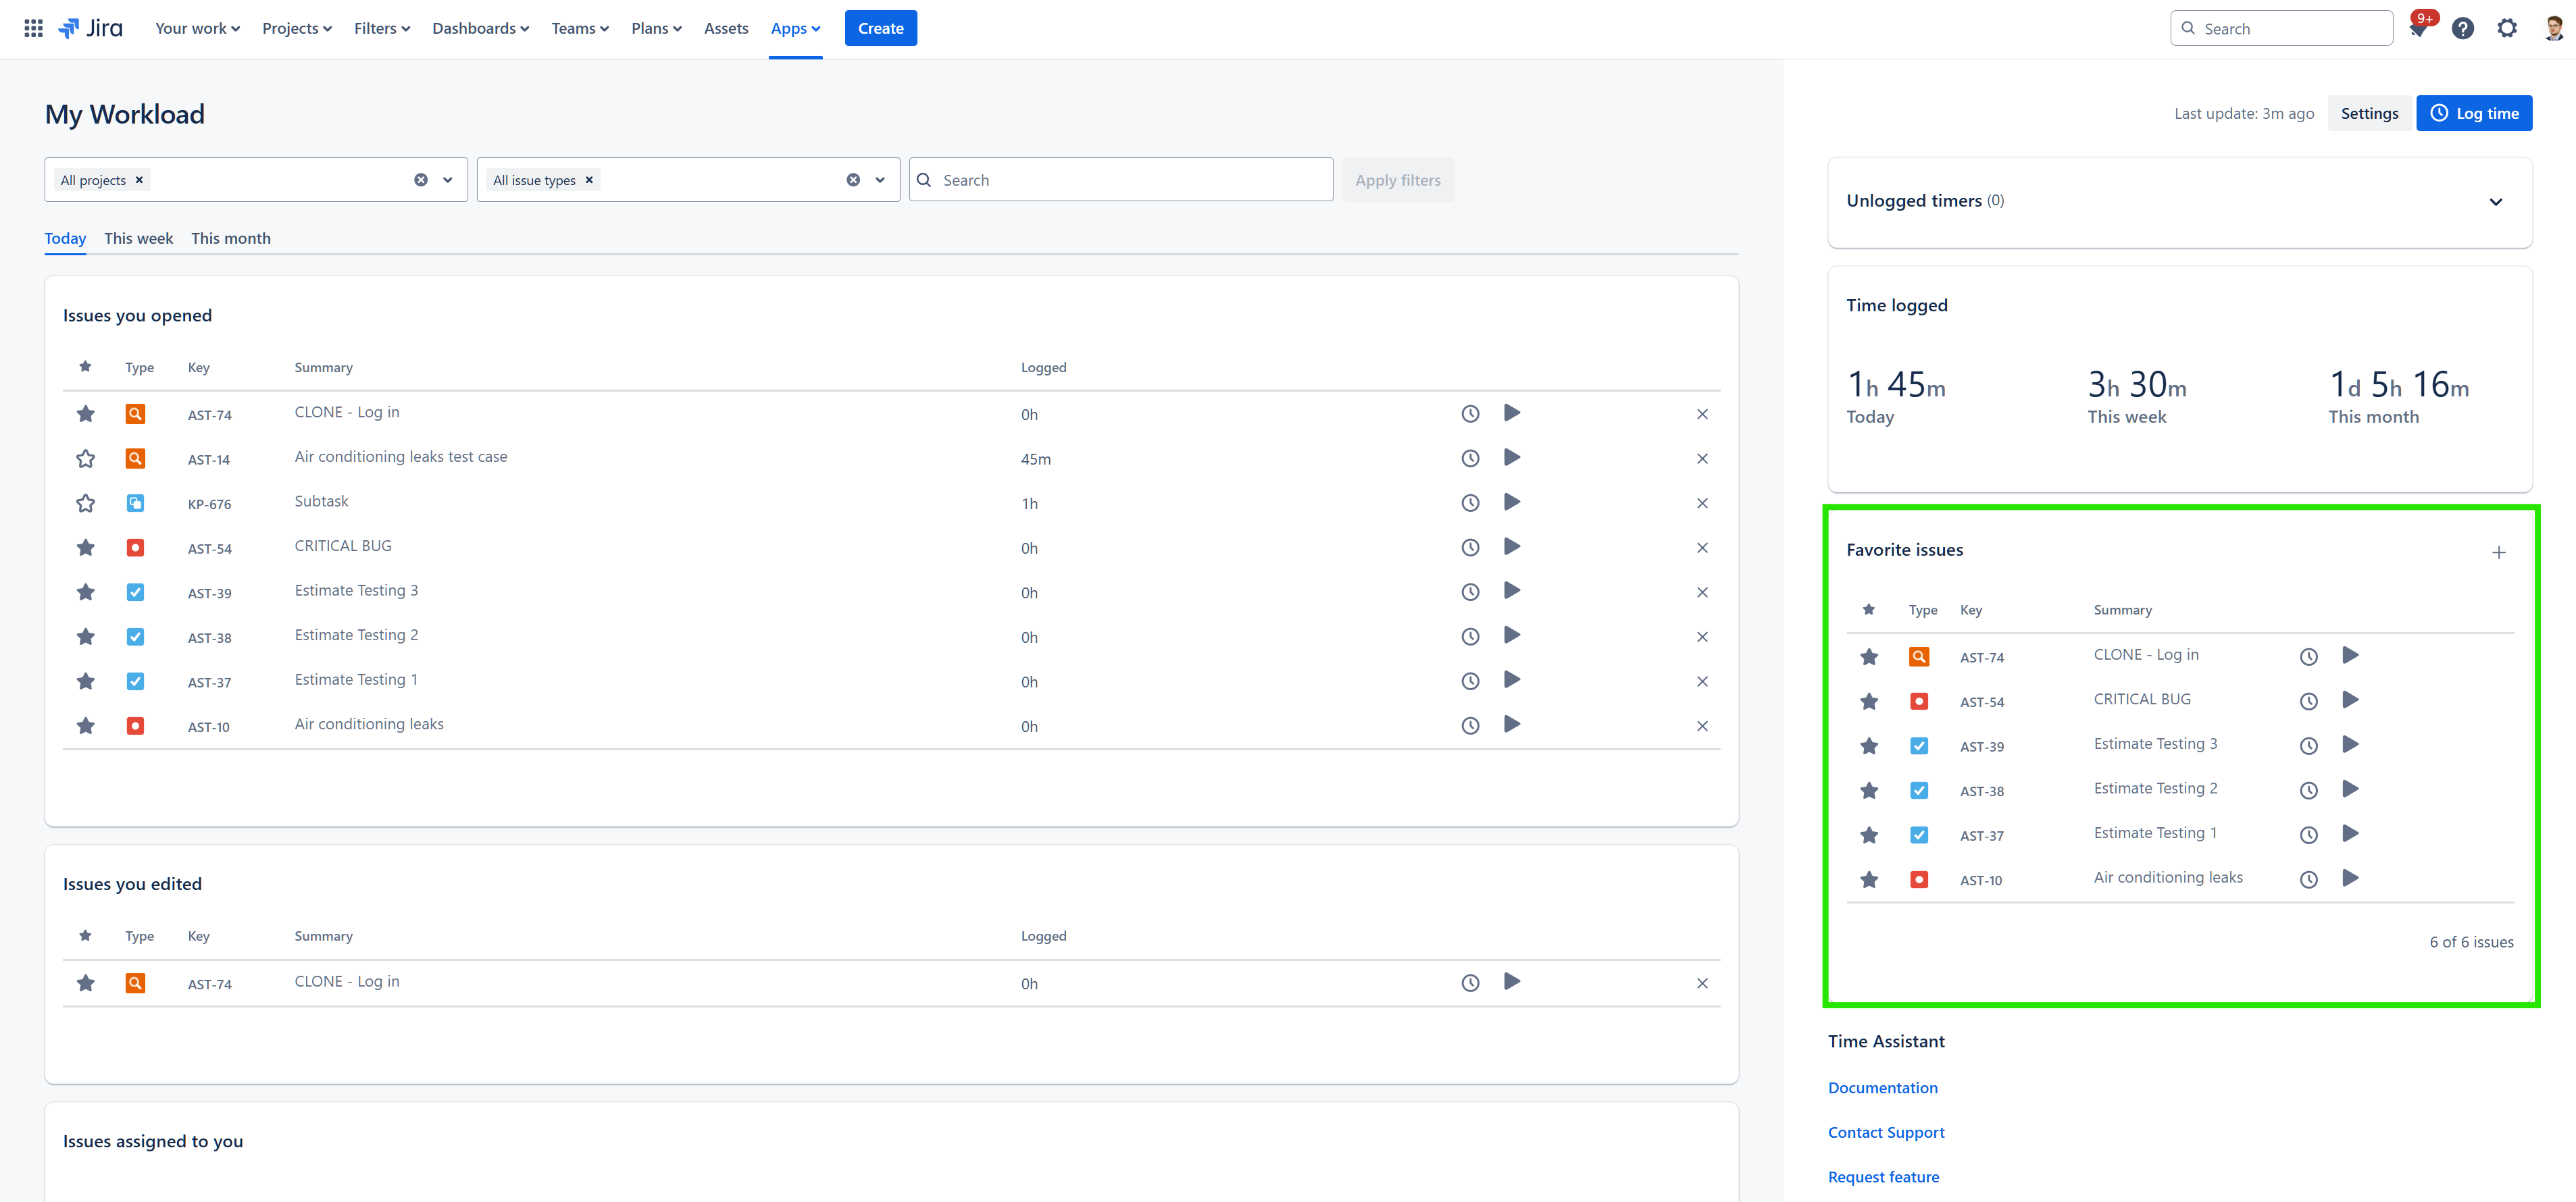Start timer for AST-39 in Favorite issues
The image size is (2576, 1202).
point(2350,744)
